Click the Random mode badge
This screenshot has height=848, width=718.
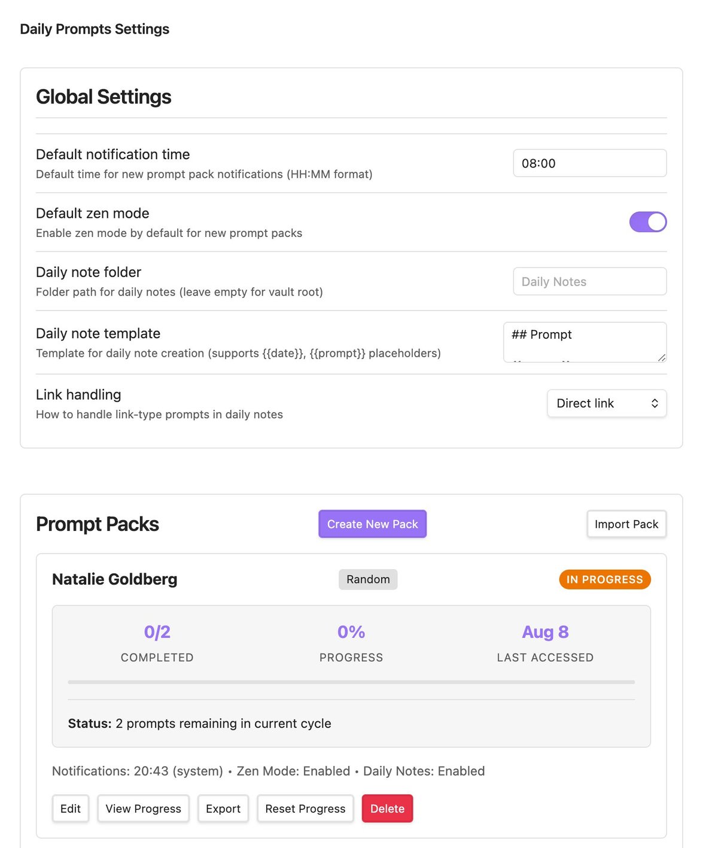[367, 579]
